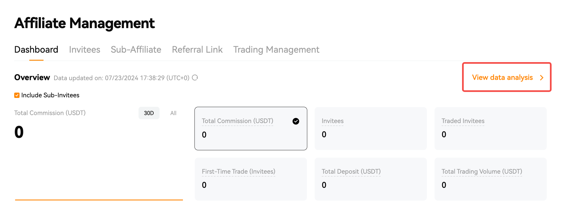Click the orange commission chart line
Screen dimensions: 563x213
(99, 200)
